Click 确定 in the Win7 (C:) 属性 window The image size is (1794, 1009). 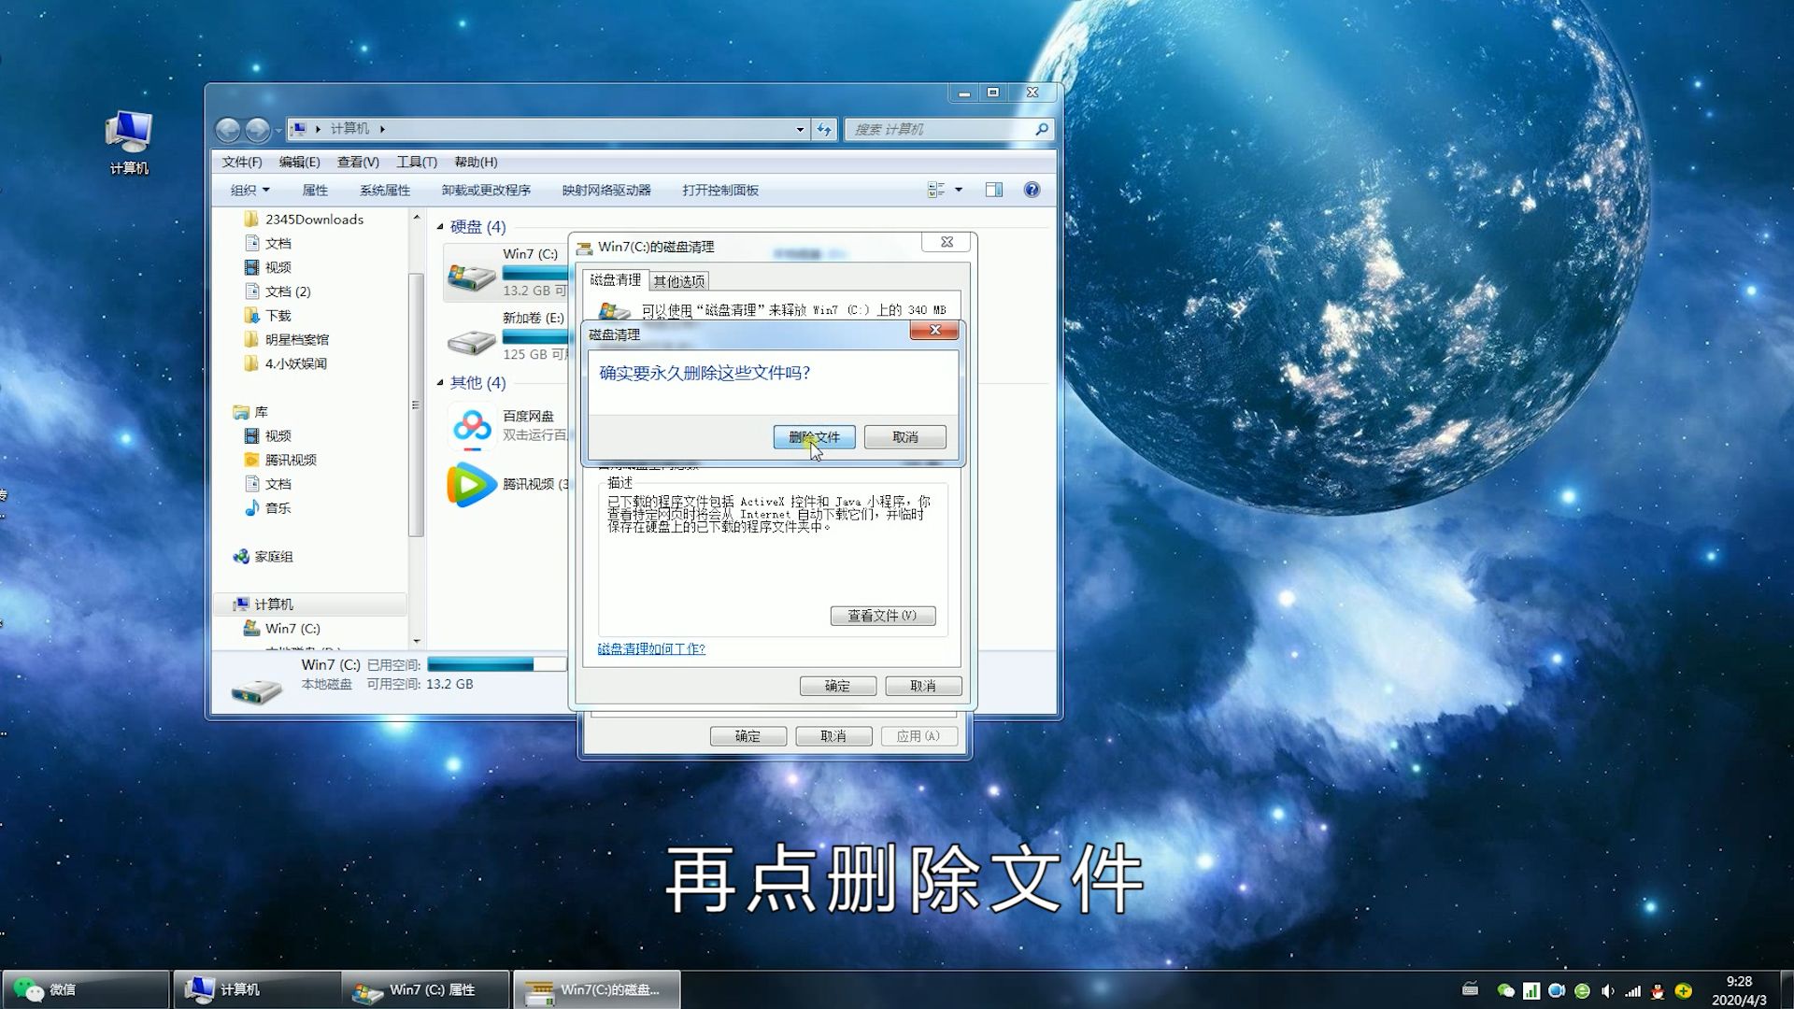click(747, 736)
